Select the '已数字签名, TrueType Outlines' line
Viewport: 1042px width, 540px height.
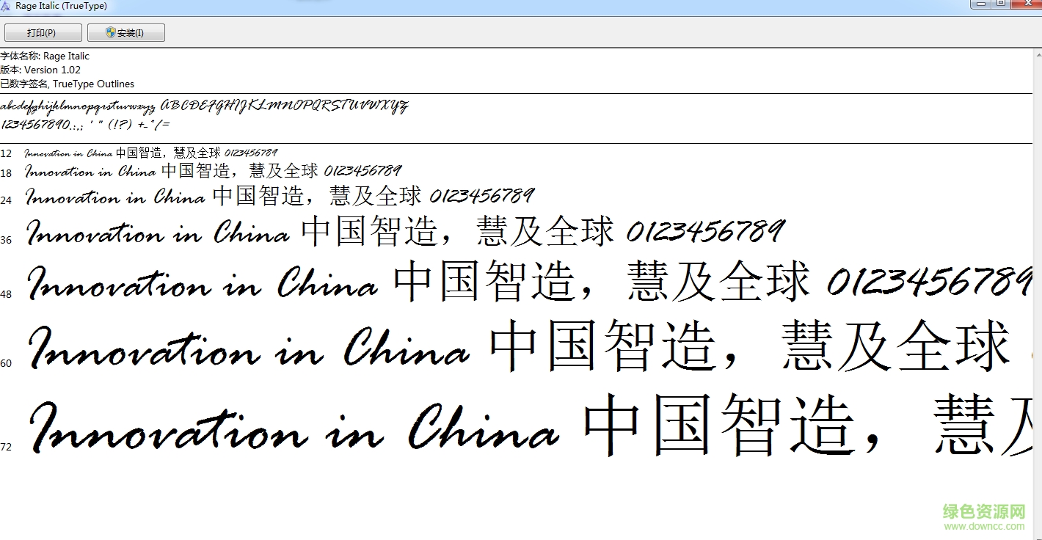click(68, 84)
